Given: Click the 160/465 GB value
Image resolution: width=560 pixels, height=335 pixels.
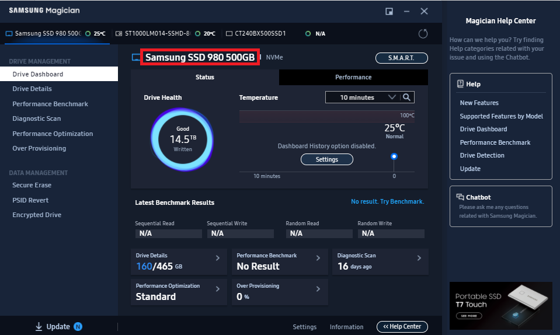Looking at the screenshot, I should coord(159,266).
